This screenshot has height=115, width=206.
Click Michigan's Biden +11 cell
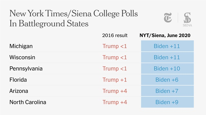click(167, 46)
